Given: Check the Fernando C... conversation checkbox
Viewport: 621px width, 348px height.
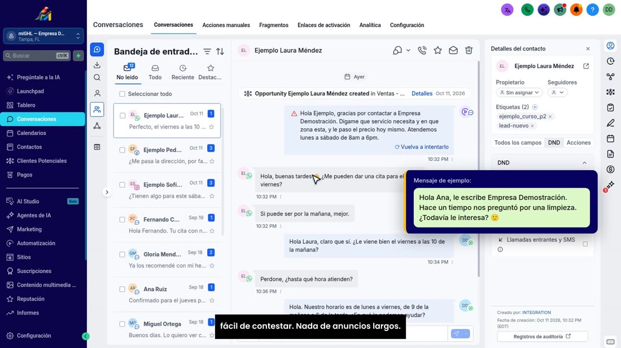Looking at the screenshot, I should 122,220.
